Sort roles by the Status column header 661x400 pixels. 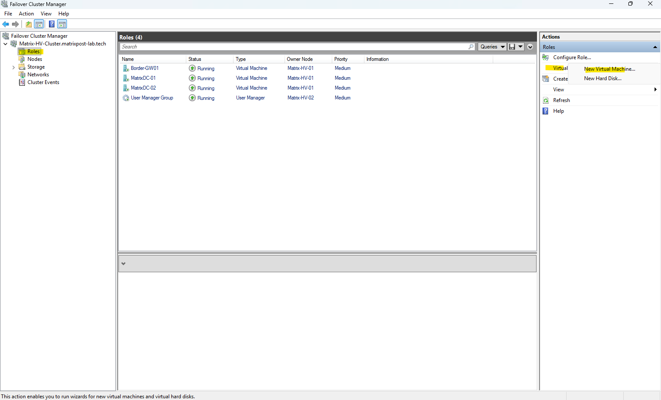pos(209,59)
